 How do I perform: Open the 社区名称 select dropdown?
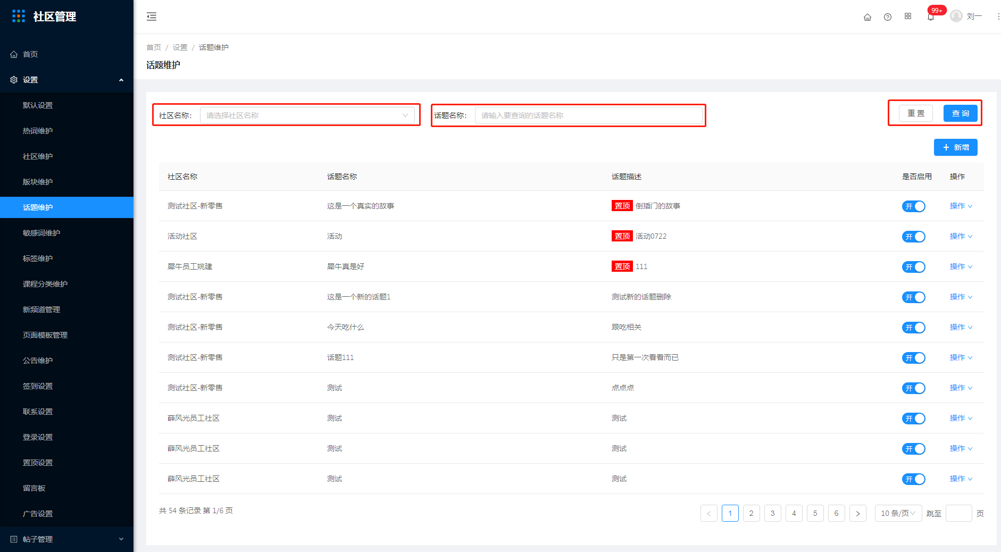click(x=307, y=115)
